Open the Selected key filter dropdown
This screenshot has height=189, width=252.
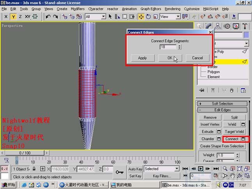(177, 169)
